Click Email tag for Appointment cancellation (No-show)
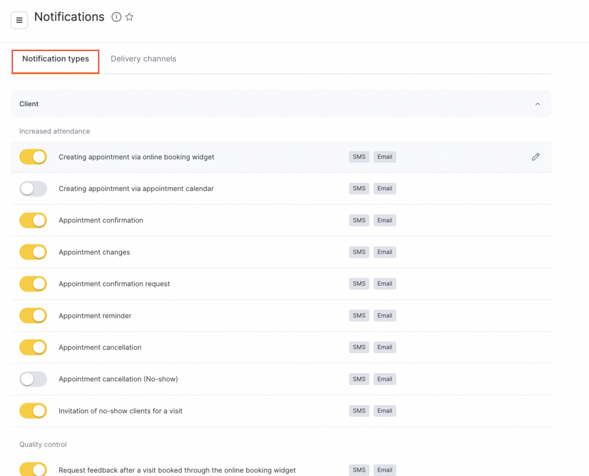This screenshot has width=589, height=476. (x=384, y=379)
